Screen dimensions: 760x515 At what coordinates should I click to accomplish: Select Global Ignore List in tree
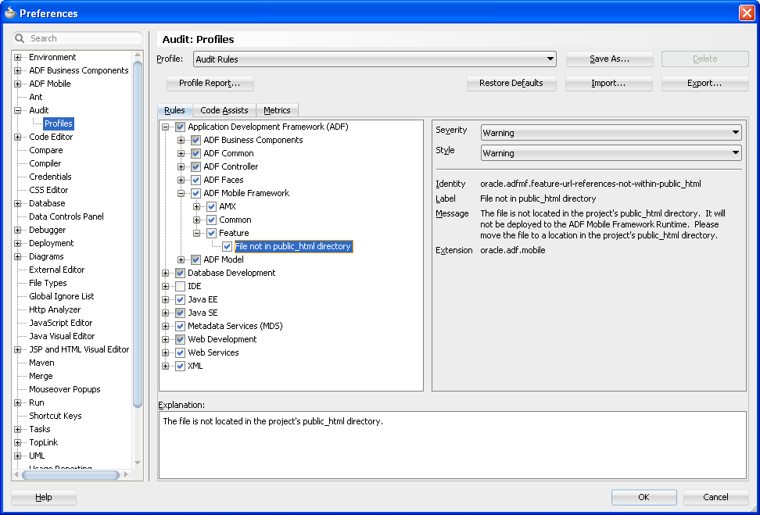pos(62,296)
